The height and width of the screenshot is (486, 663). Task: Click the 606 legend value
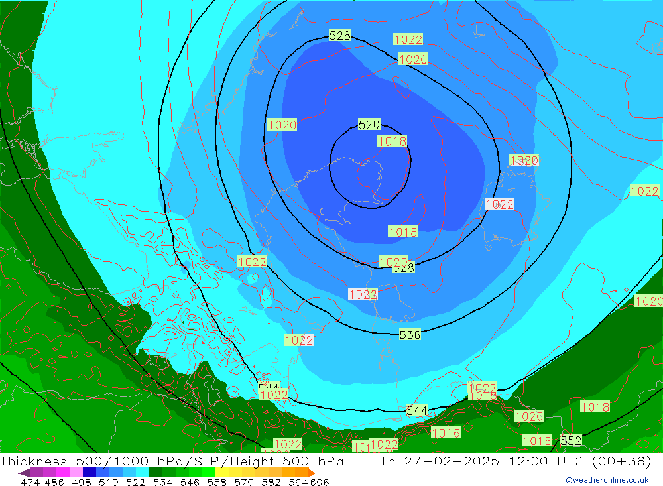pyautogui.click(x=320, y=482)
